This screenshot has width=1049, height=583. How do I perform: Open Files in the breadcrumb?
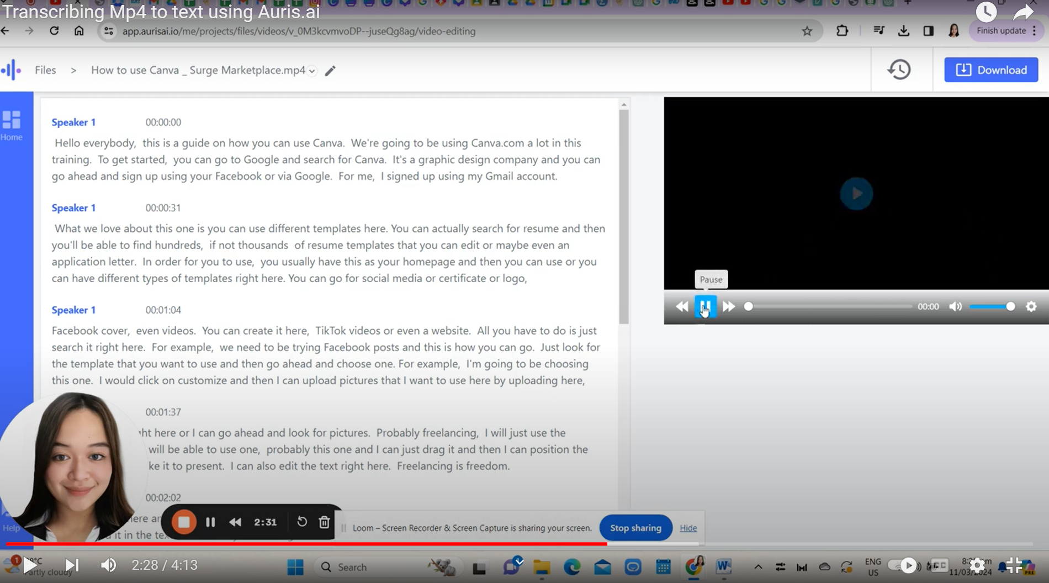[45, 70]
